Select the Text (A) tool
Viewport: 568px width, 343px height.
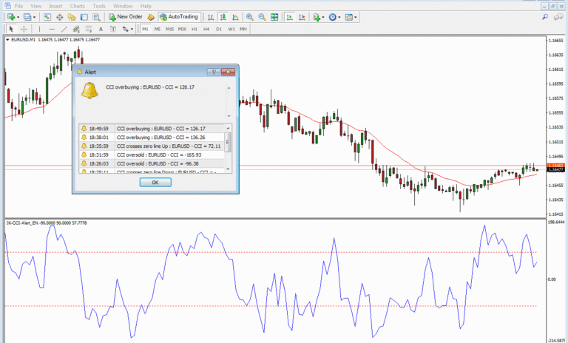(x=101, y=29)
